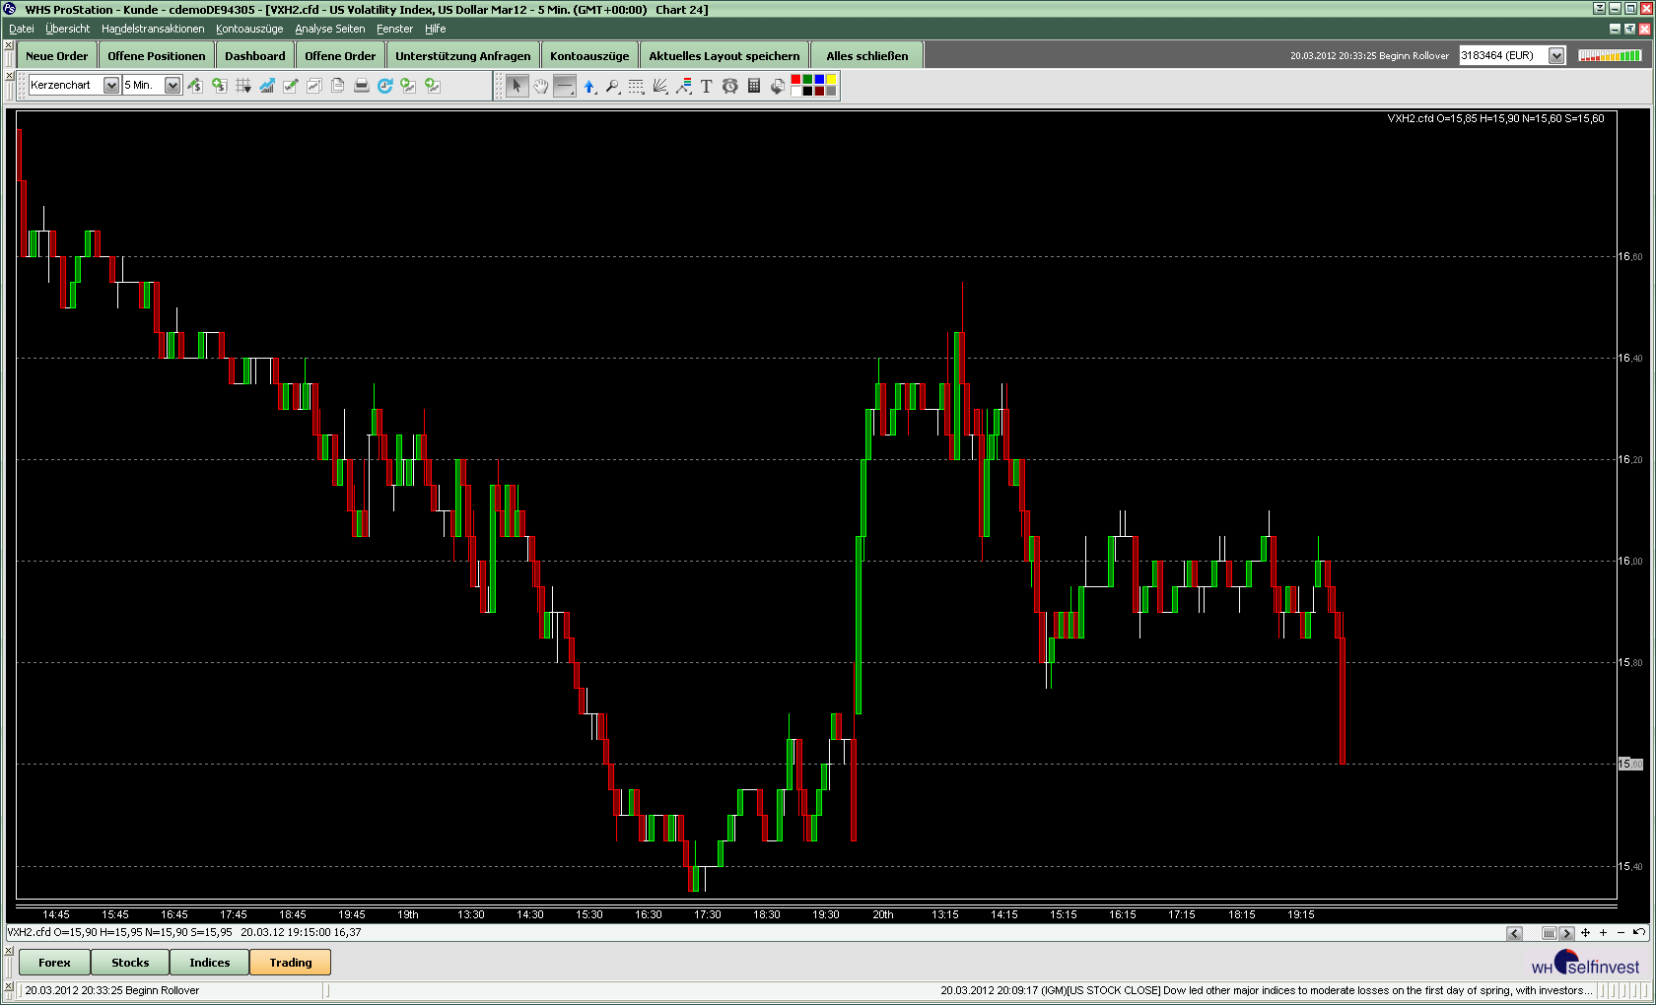Select the colored bars trend line tool
The image size is (1656, 1005).
684,87
